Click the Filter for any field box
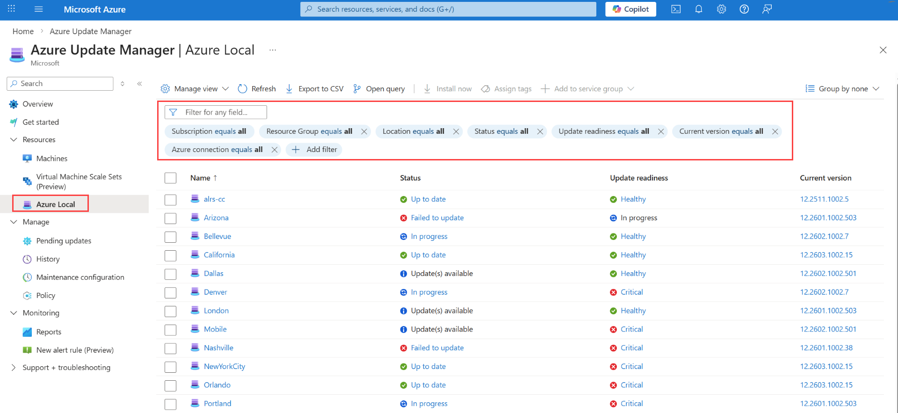The height and width of the screenshot is (413, 898). pyautogui.click(x=216, y=112)
